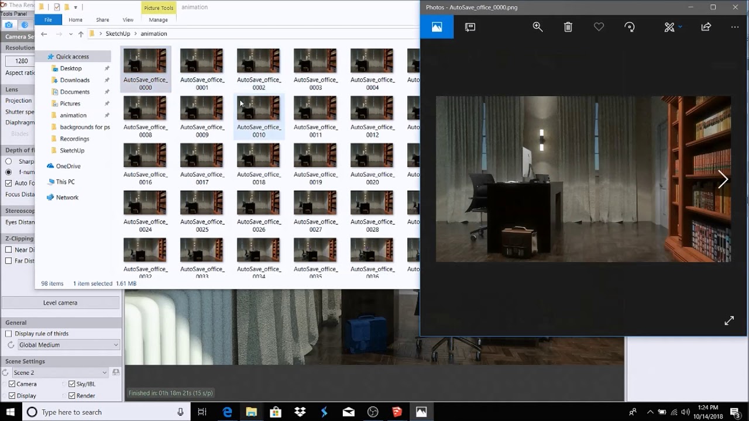Click the Windows search box

click(106, 412)
